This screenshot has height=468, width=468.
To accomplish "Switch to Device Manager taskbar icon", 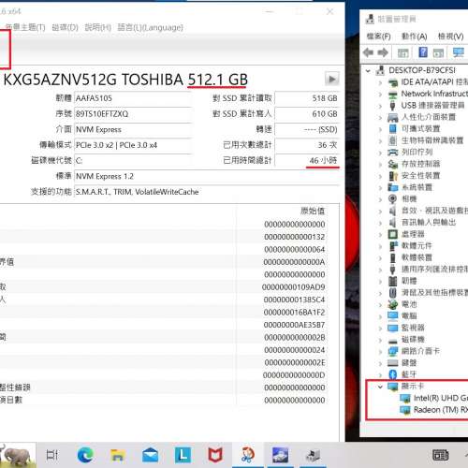I will 313,455.
